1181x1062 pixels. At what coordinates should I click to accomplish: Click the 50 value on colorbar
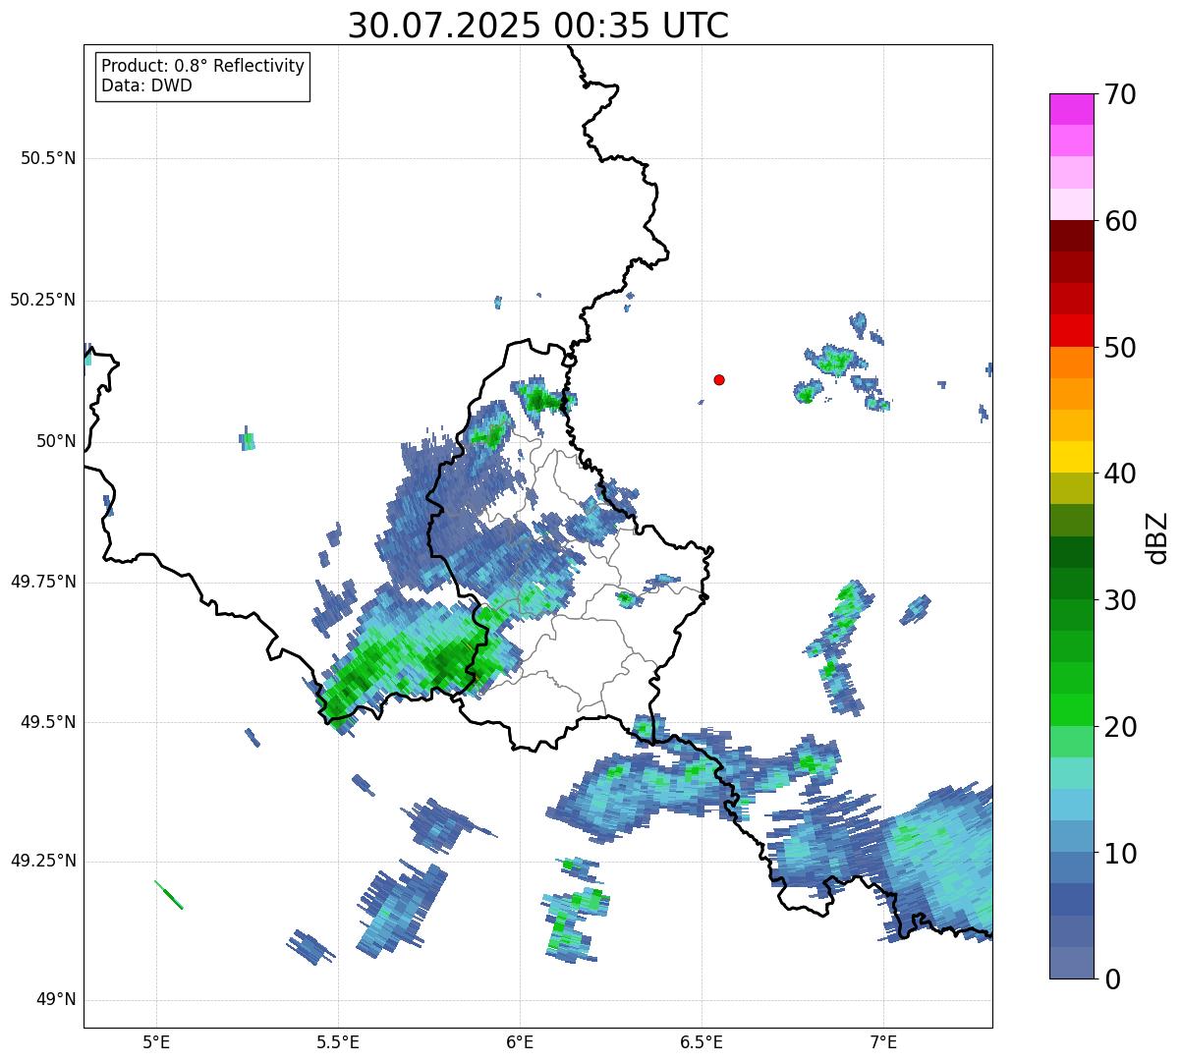coord(1120,348)
